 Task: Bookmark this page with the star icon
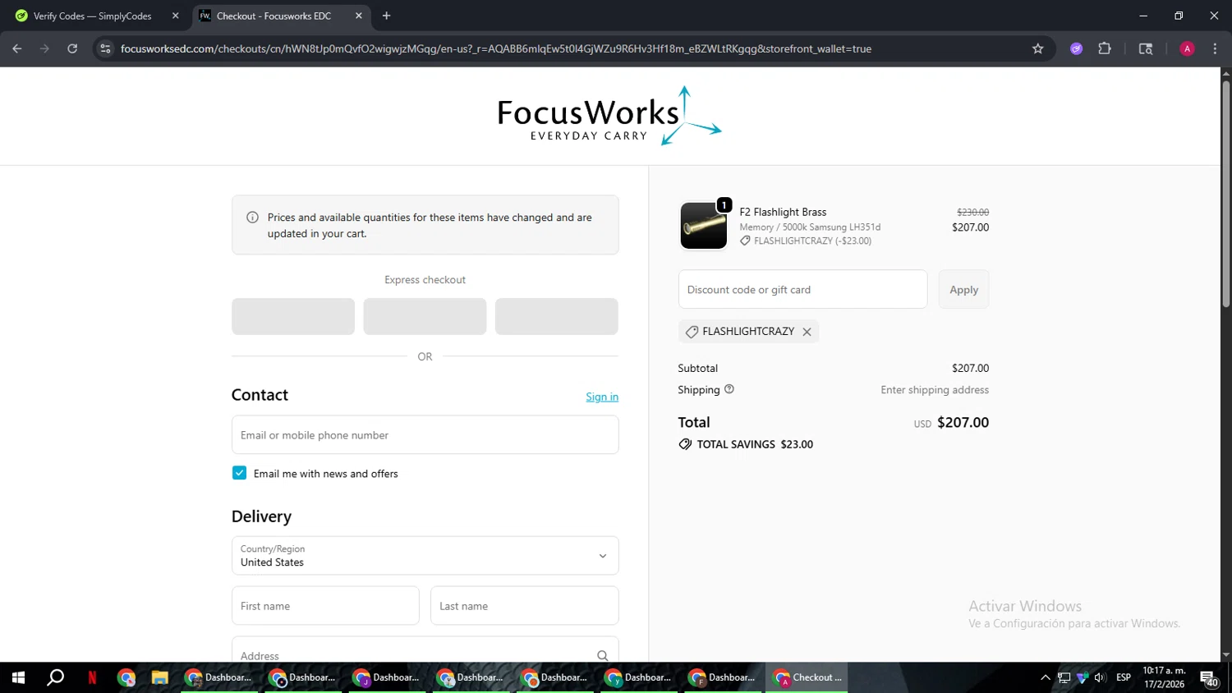tap(1038, 48)
